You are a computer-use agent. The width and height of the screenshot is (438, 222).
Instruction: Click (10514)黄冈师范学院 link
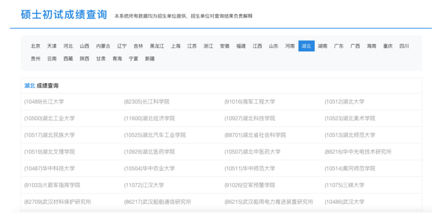coord(350,168)
